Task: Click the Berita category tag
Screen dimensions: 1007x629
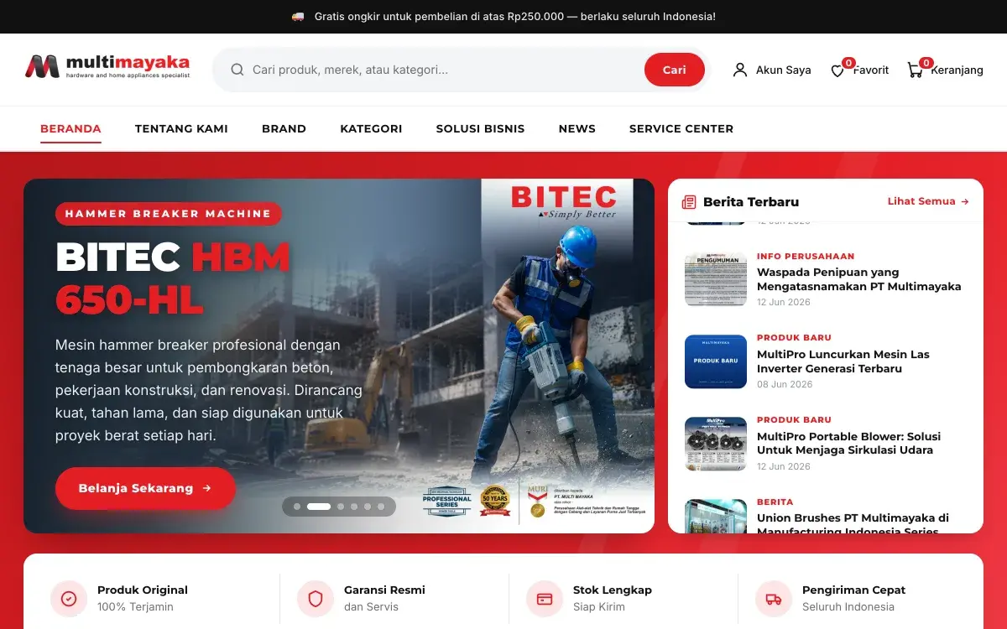Action: [775, 502]
